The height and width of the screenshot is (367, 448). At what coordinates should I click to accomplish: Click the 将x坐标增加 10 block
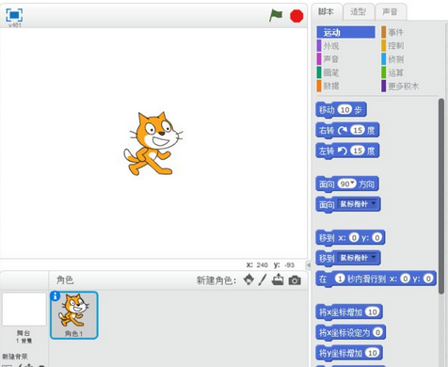[x=349, y=312]
